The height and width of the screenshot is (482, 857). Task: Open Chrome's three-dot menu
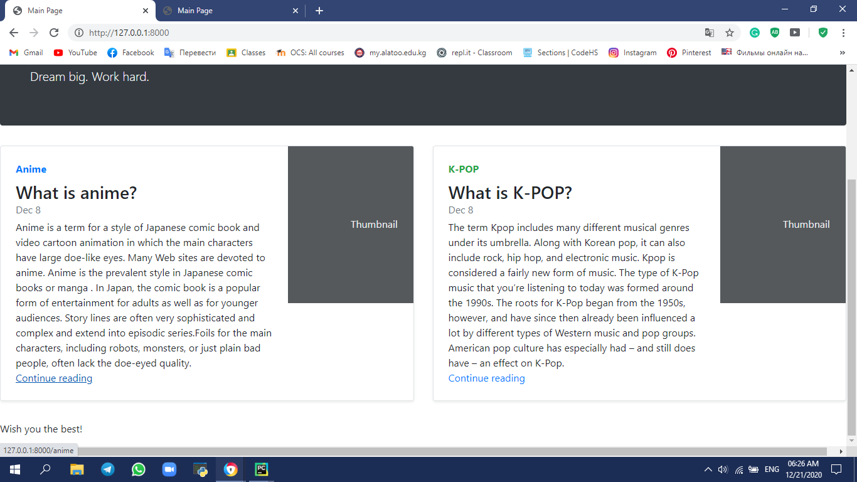(x=843, y=31)
